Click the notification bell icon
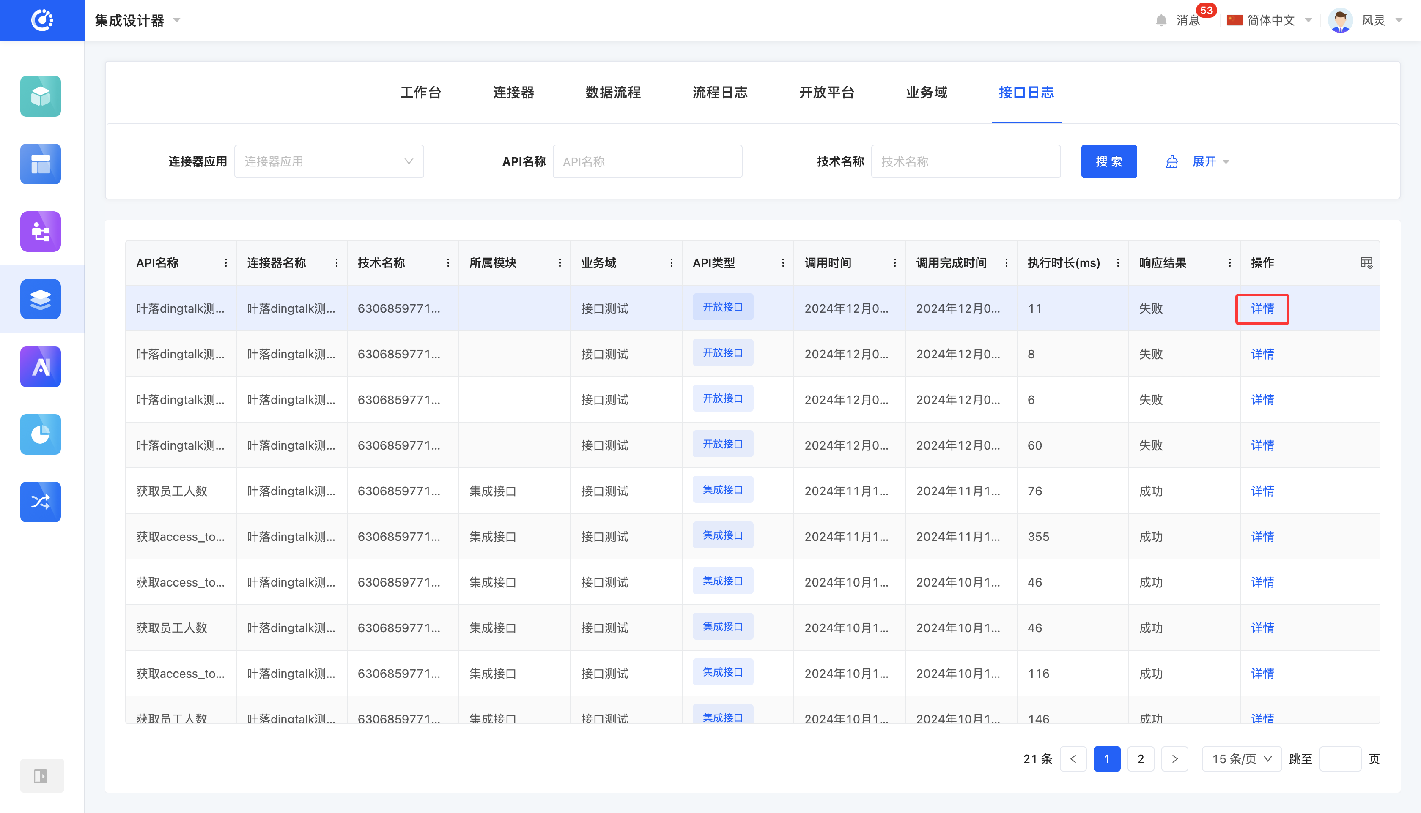1421x813 pixels. tap(1160, 21)
